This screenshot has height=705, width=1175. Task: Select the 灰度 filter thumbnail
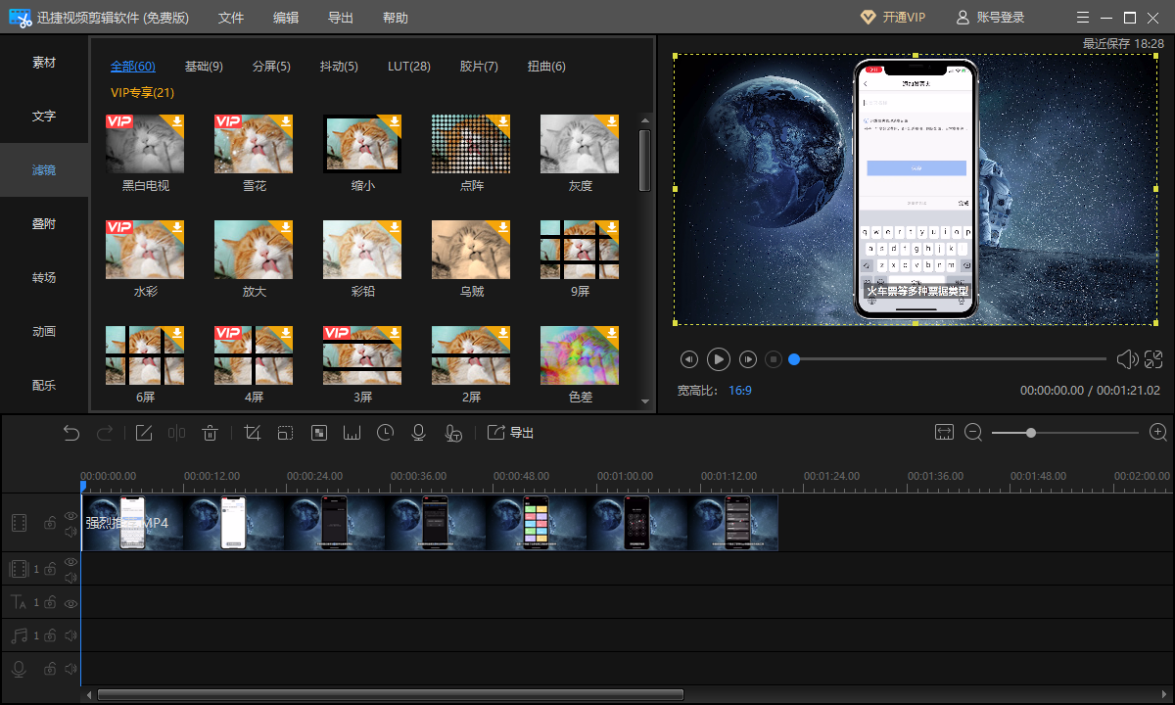(x=580, y=145)
